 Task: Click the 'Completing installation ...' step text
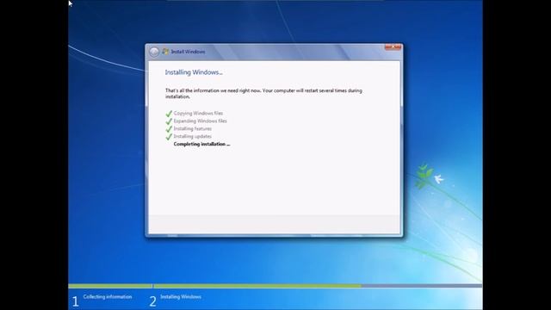(201, 144)
